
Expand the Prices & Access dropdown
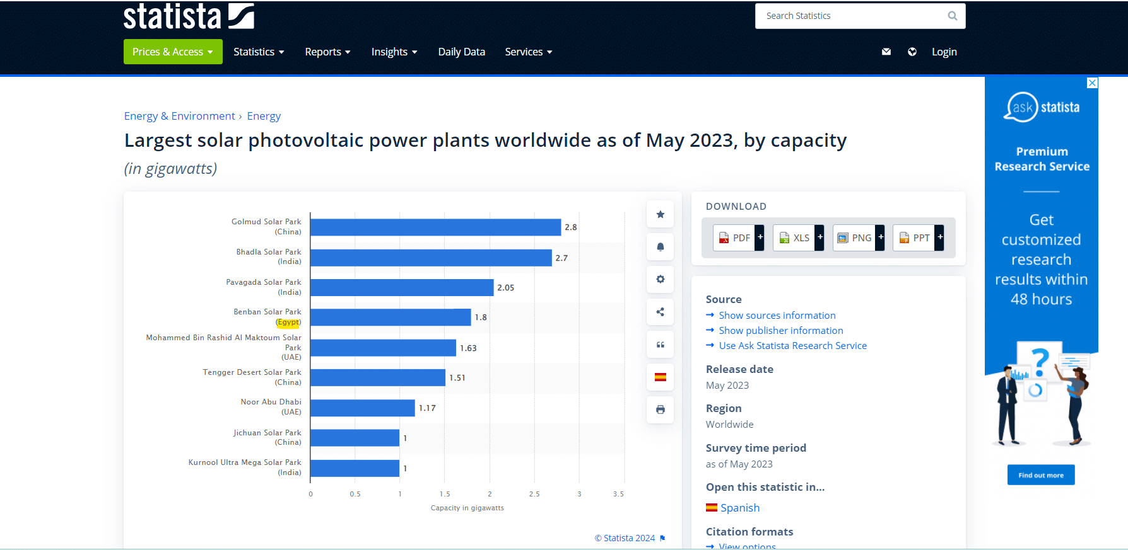click(173, 52)
